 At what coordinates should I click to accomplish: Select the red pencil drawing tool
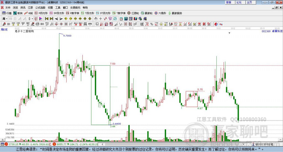click(4, 24)
